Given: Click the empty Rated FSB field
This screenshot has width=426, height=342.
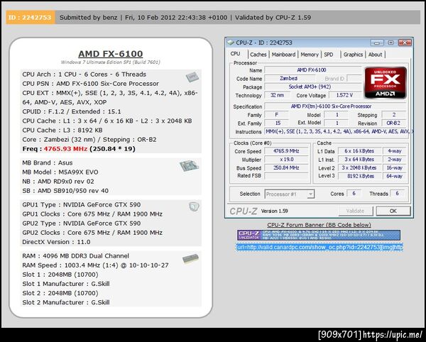Looking at the screenshot, I should coord(286,176).
